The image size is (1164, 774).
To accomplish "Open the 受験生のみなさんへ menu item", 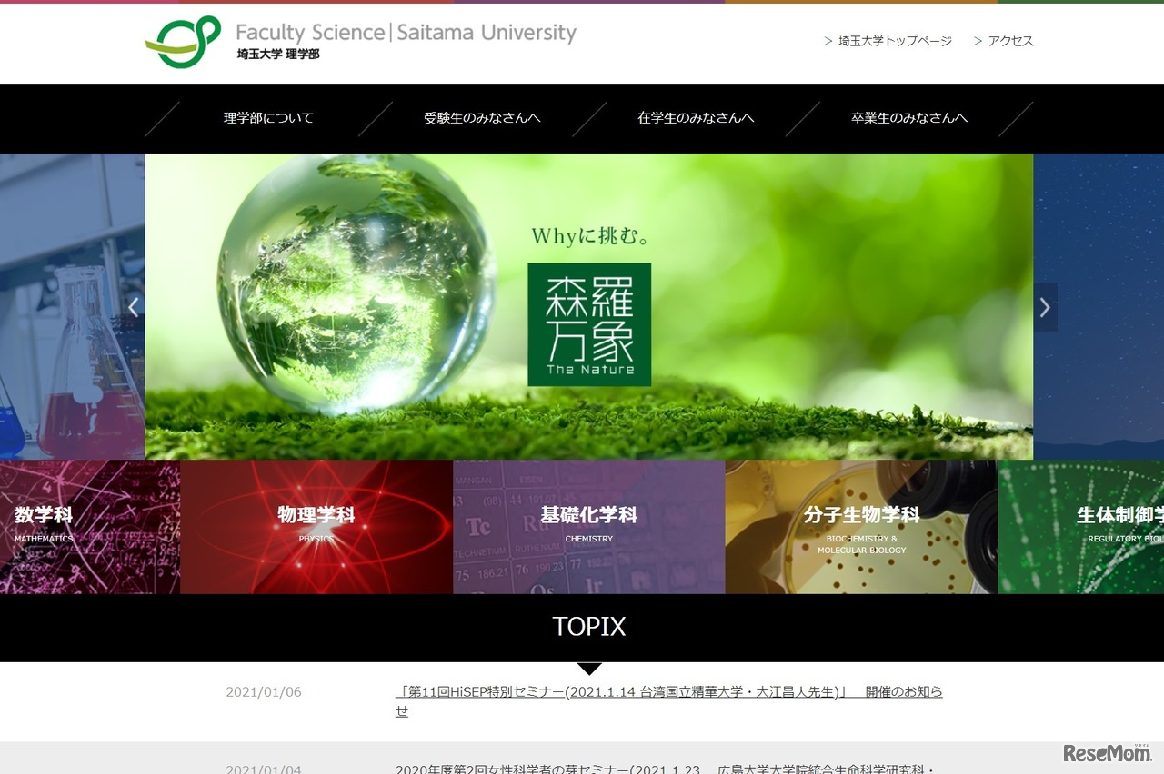I will coord(482,118).
